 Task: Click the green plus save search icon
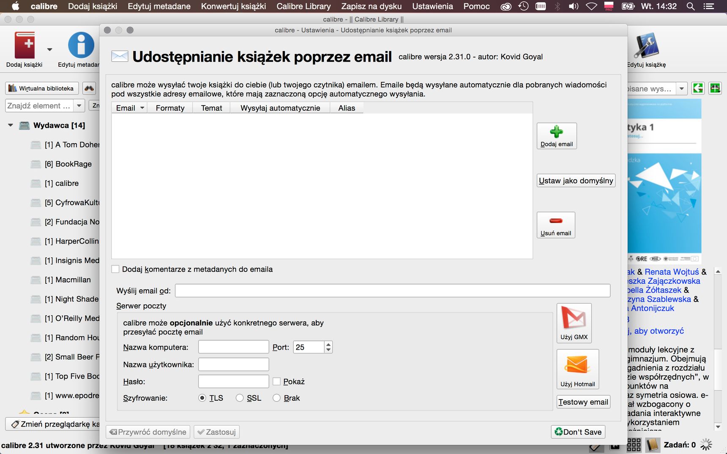[715, 88]
